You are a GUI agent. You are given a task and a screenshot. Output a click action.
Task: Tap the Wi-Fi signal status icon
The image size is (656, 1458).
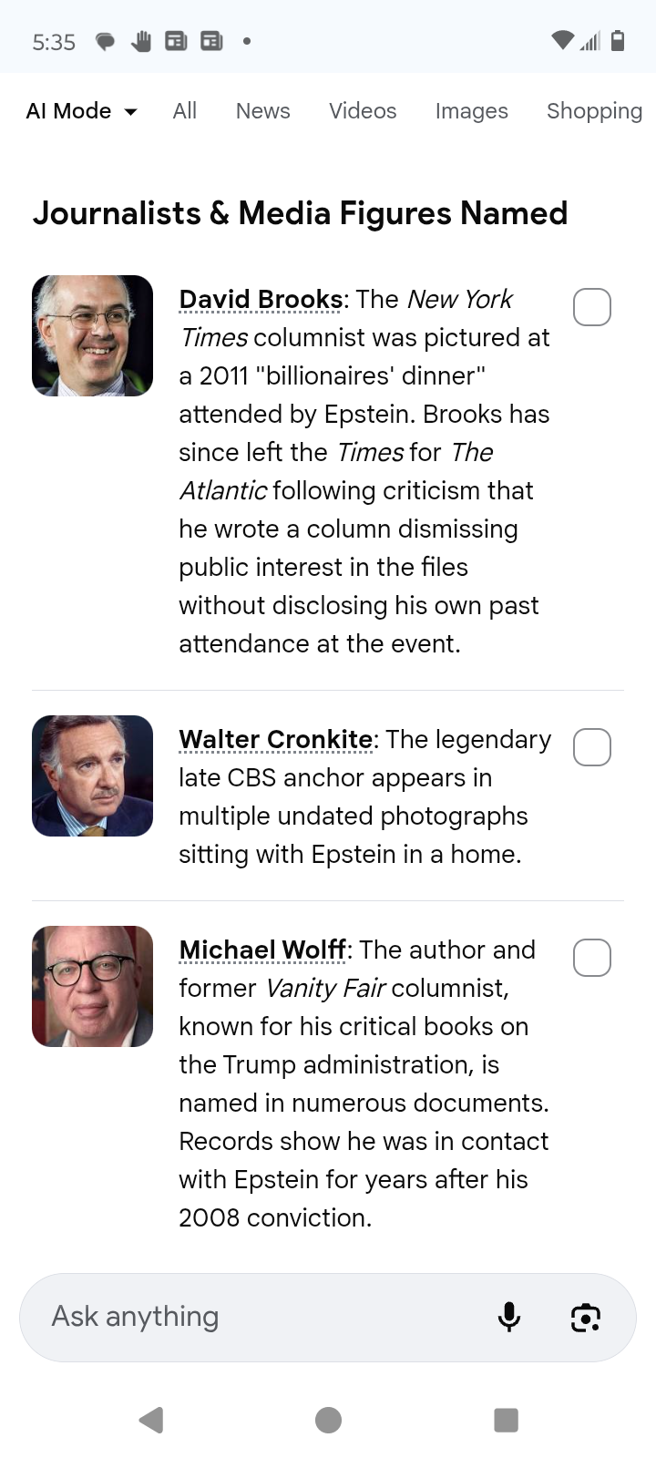click(x=563, y=41)
